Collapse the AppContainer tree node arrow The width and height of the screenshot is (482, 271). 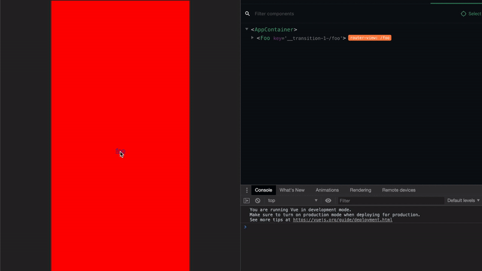(x=246, y=30)
